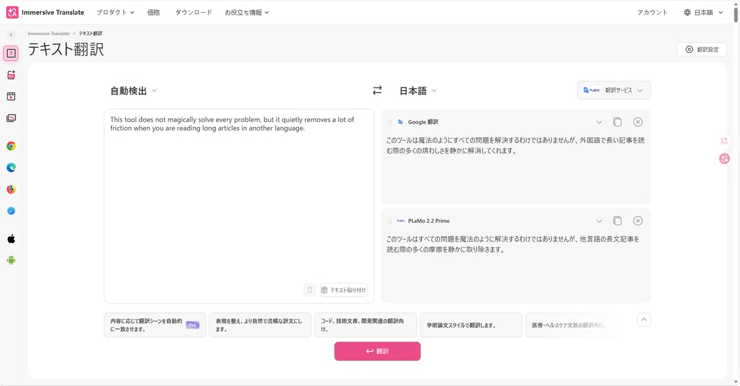Open the 自動検出 source language dropdown
The width and height of the screenshot is (740, 386).
pyautogui.click(x=134, y=90)
